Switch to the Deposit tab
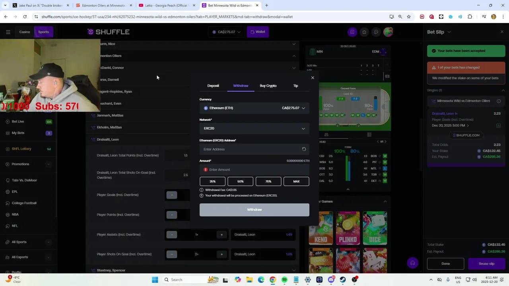Image resolution: width=509 pixels, height=286 pixels. [213, 86]
